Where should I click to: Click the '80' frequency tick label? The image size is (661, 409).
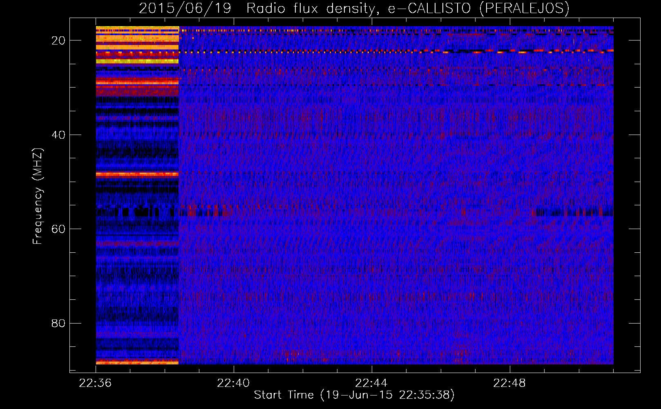[x=58, y=324]
